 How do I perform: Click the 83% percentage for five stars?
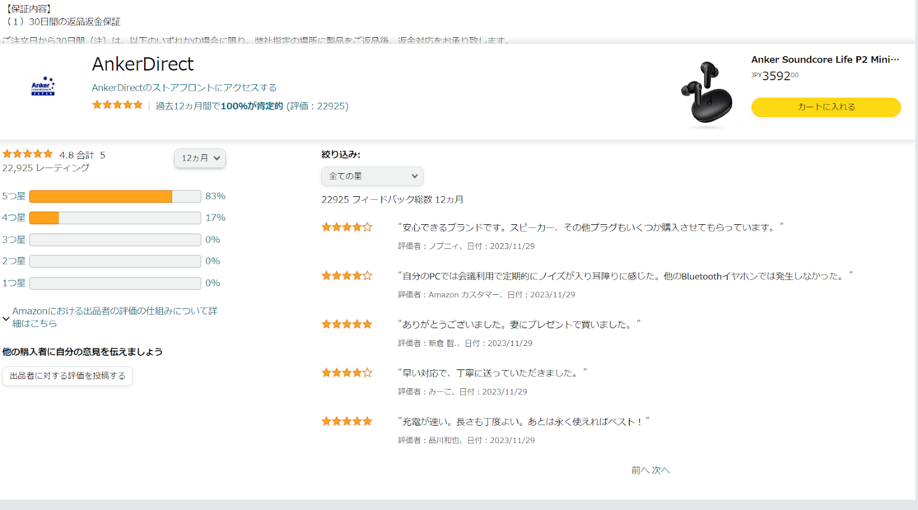(216, 196)
